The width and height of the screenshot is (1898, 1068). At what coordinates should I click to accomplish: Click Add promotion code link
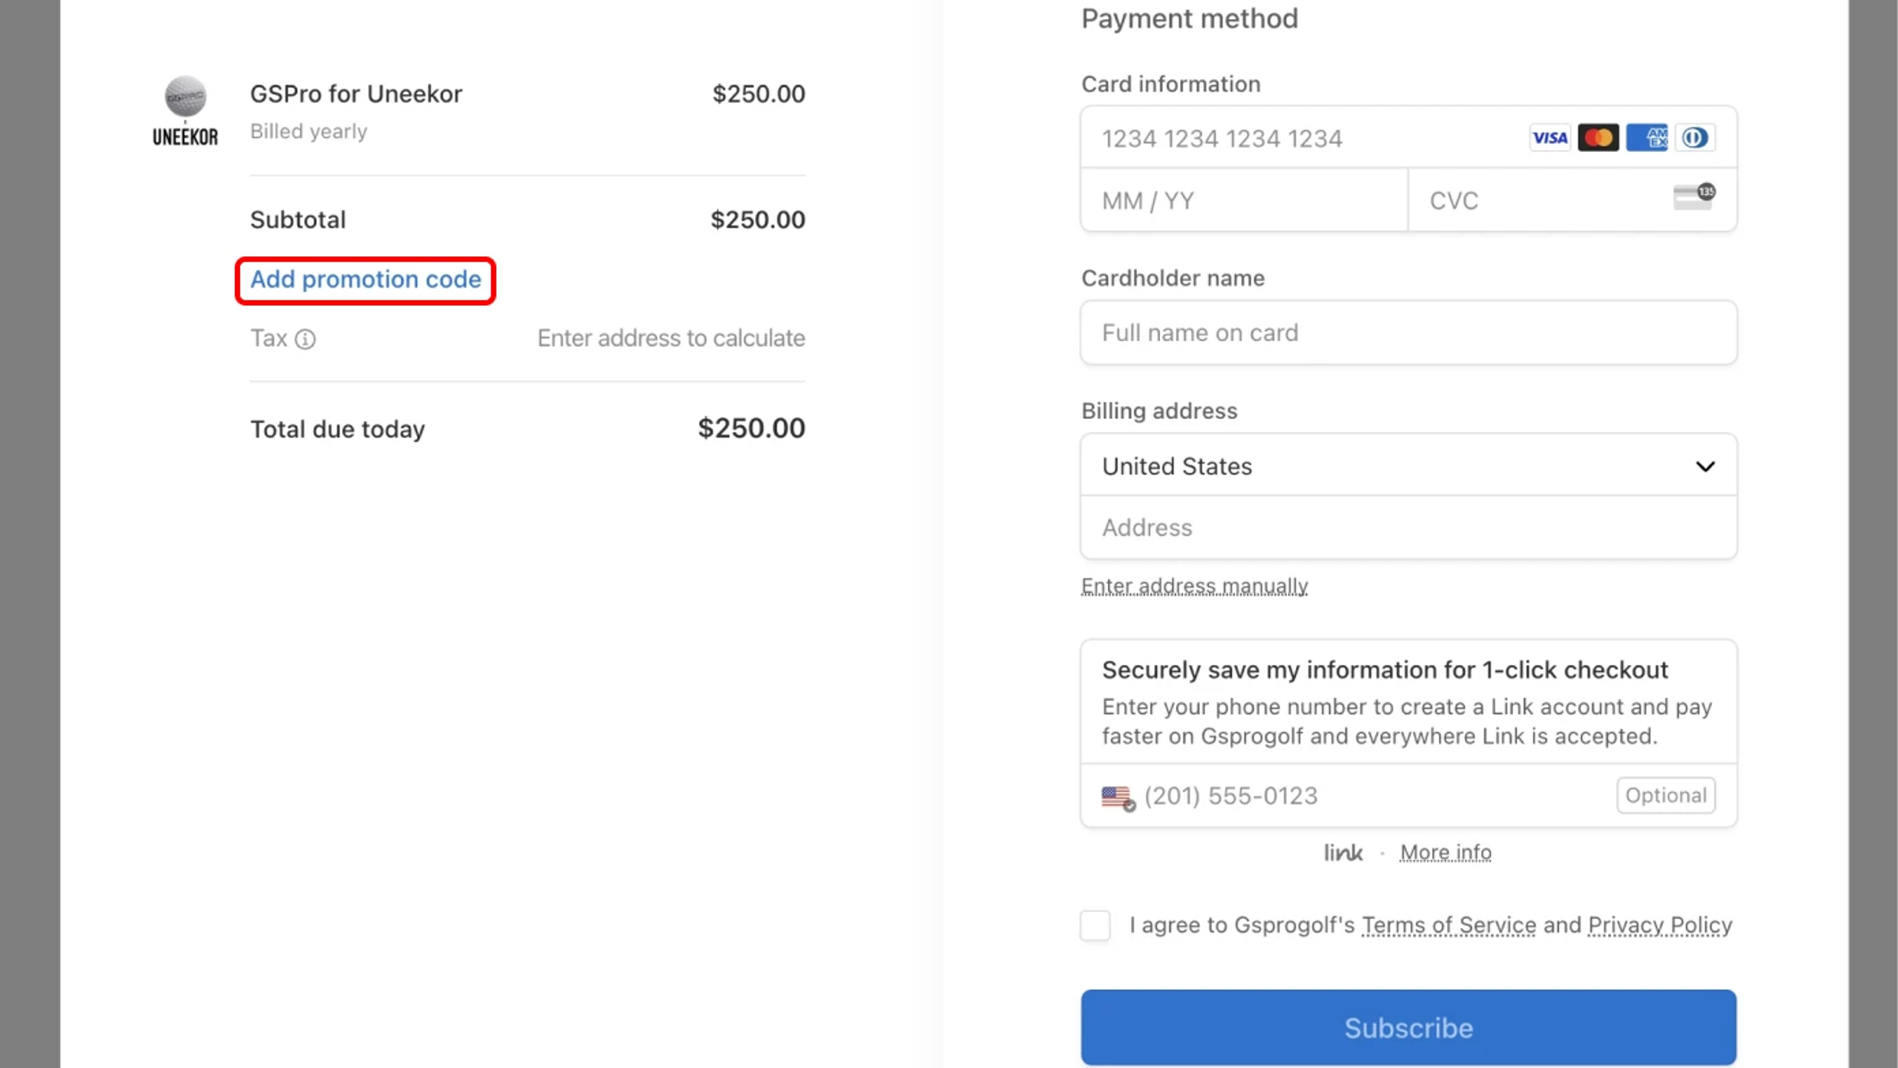366,280
